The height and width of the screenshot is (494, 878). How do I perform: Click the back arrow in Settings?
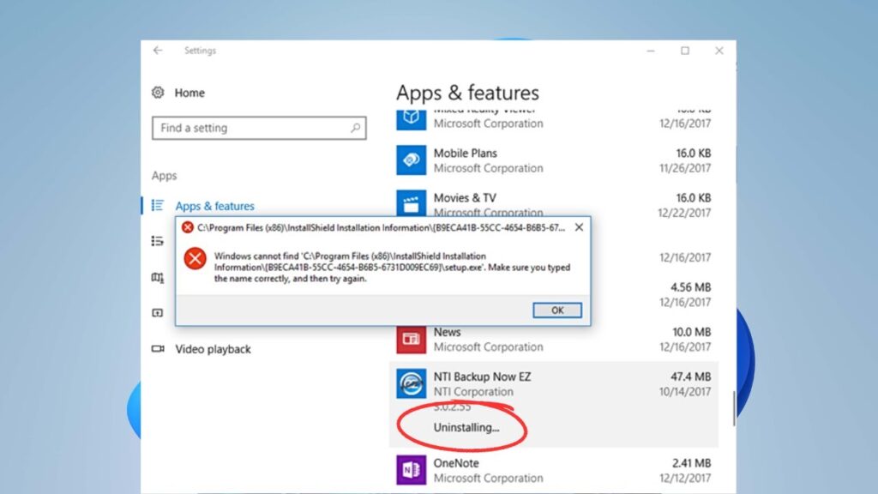pos(156,51)
